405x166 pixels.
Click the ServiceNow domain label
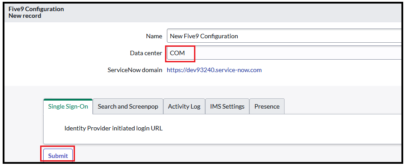point(135,70)
